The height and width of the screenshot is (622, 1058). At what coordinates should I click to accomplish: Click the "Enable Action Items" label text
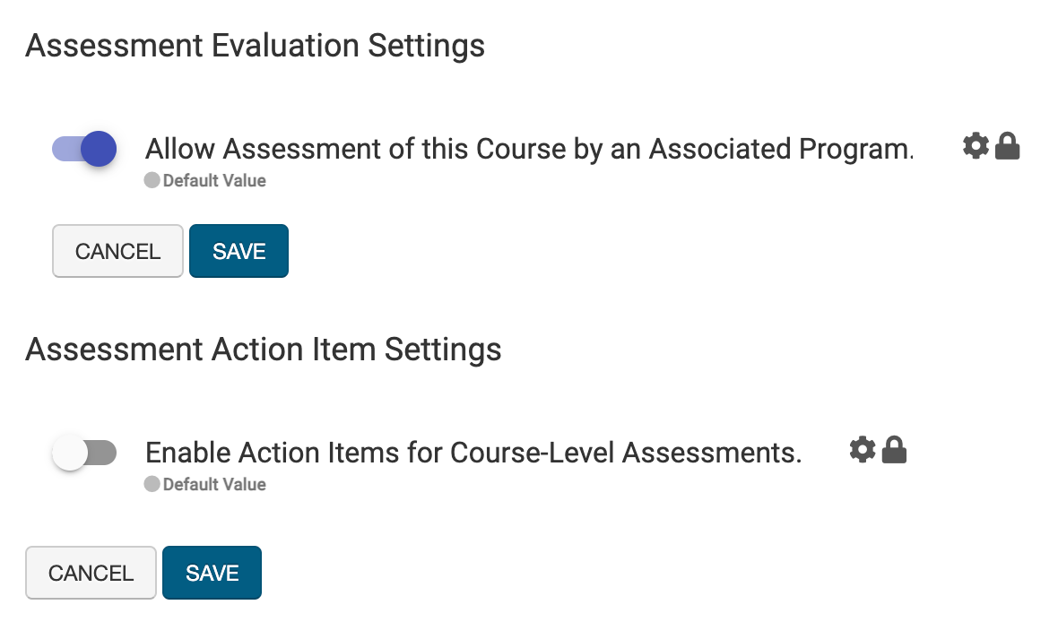pyautogui.click(x=473, y=453)
